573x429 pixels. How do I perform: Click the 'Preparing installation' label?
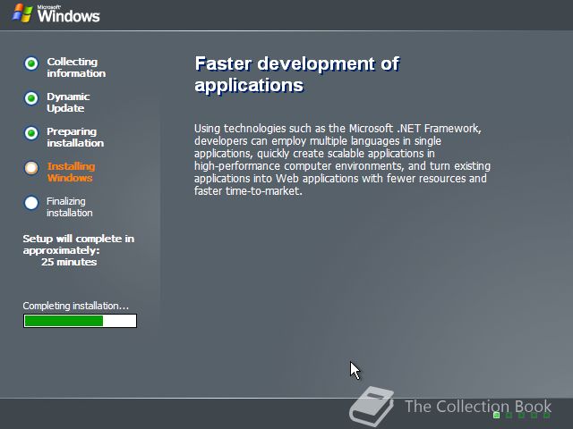click(x=75, y=137)
